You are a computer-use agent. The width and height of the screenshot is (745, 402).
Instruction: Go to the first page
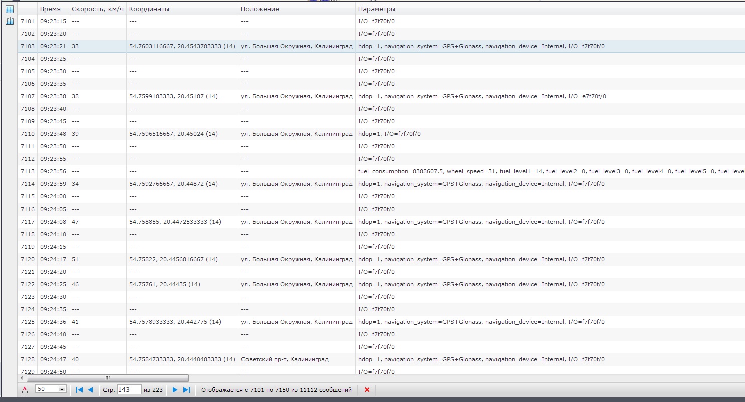point(79,390)
